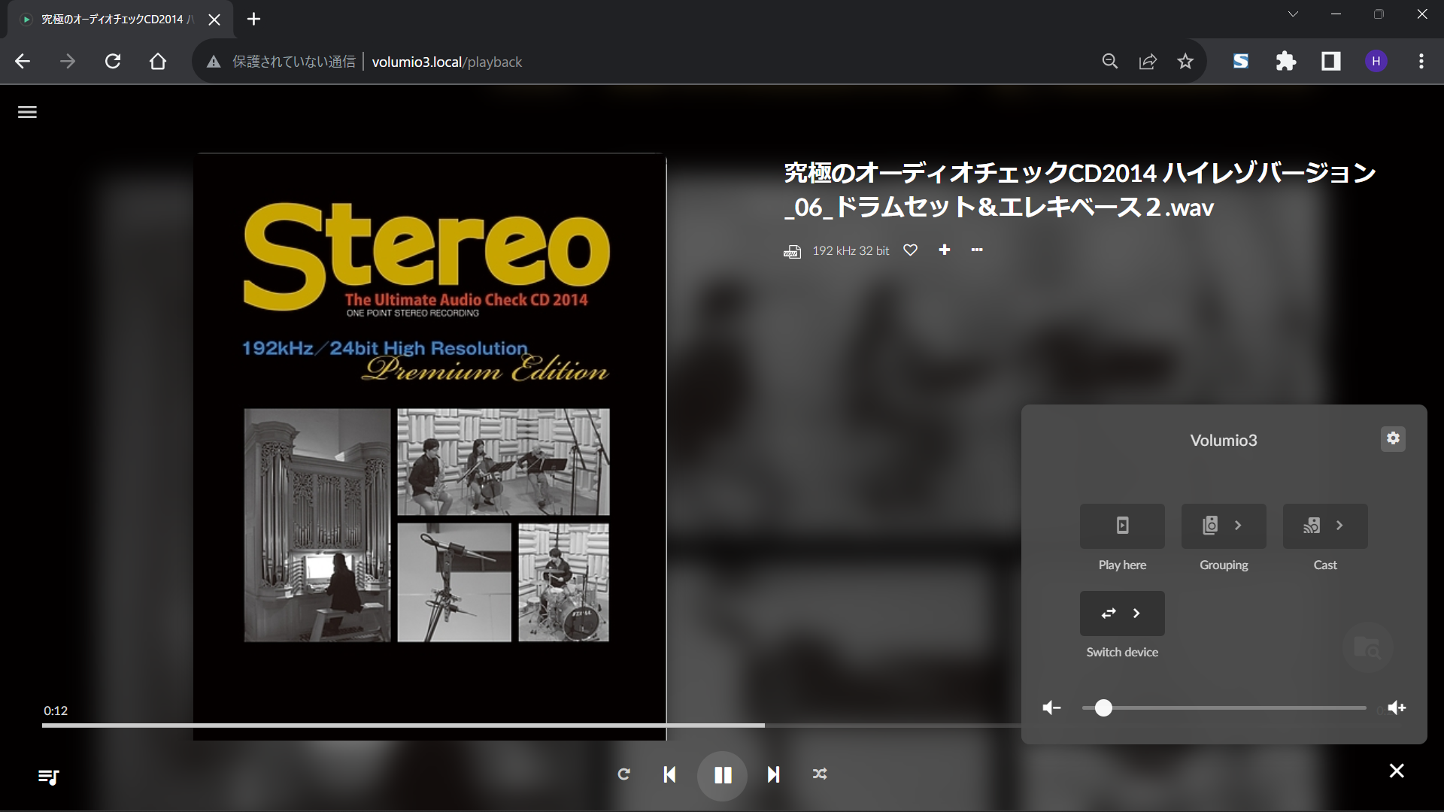This screenshot has width=1444, height=812.
Task: Skip to previous track
Action: tap(669, 774)
